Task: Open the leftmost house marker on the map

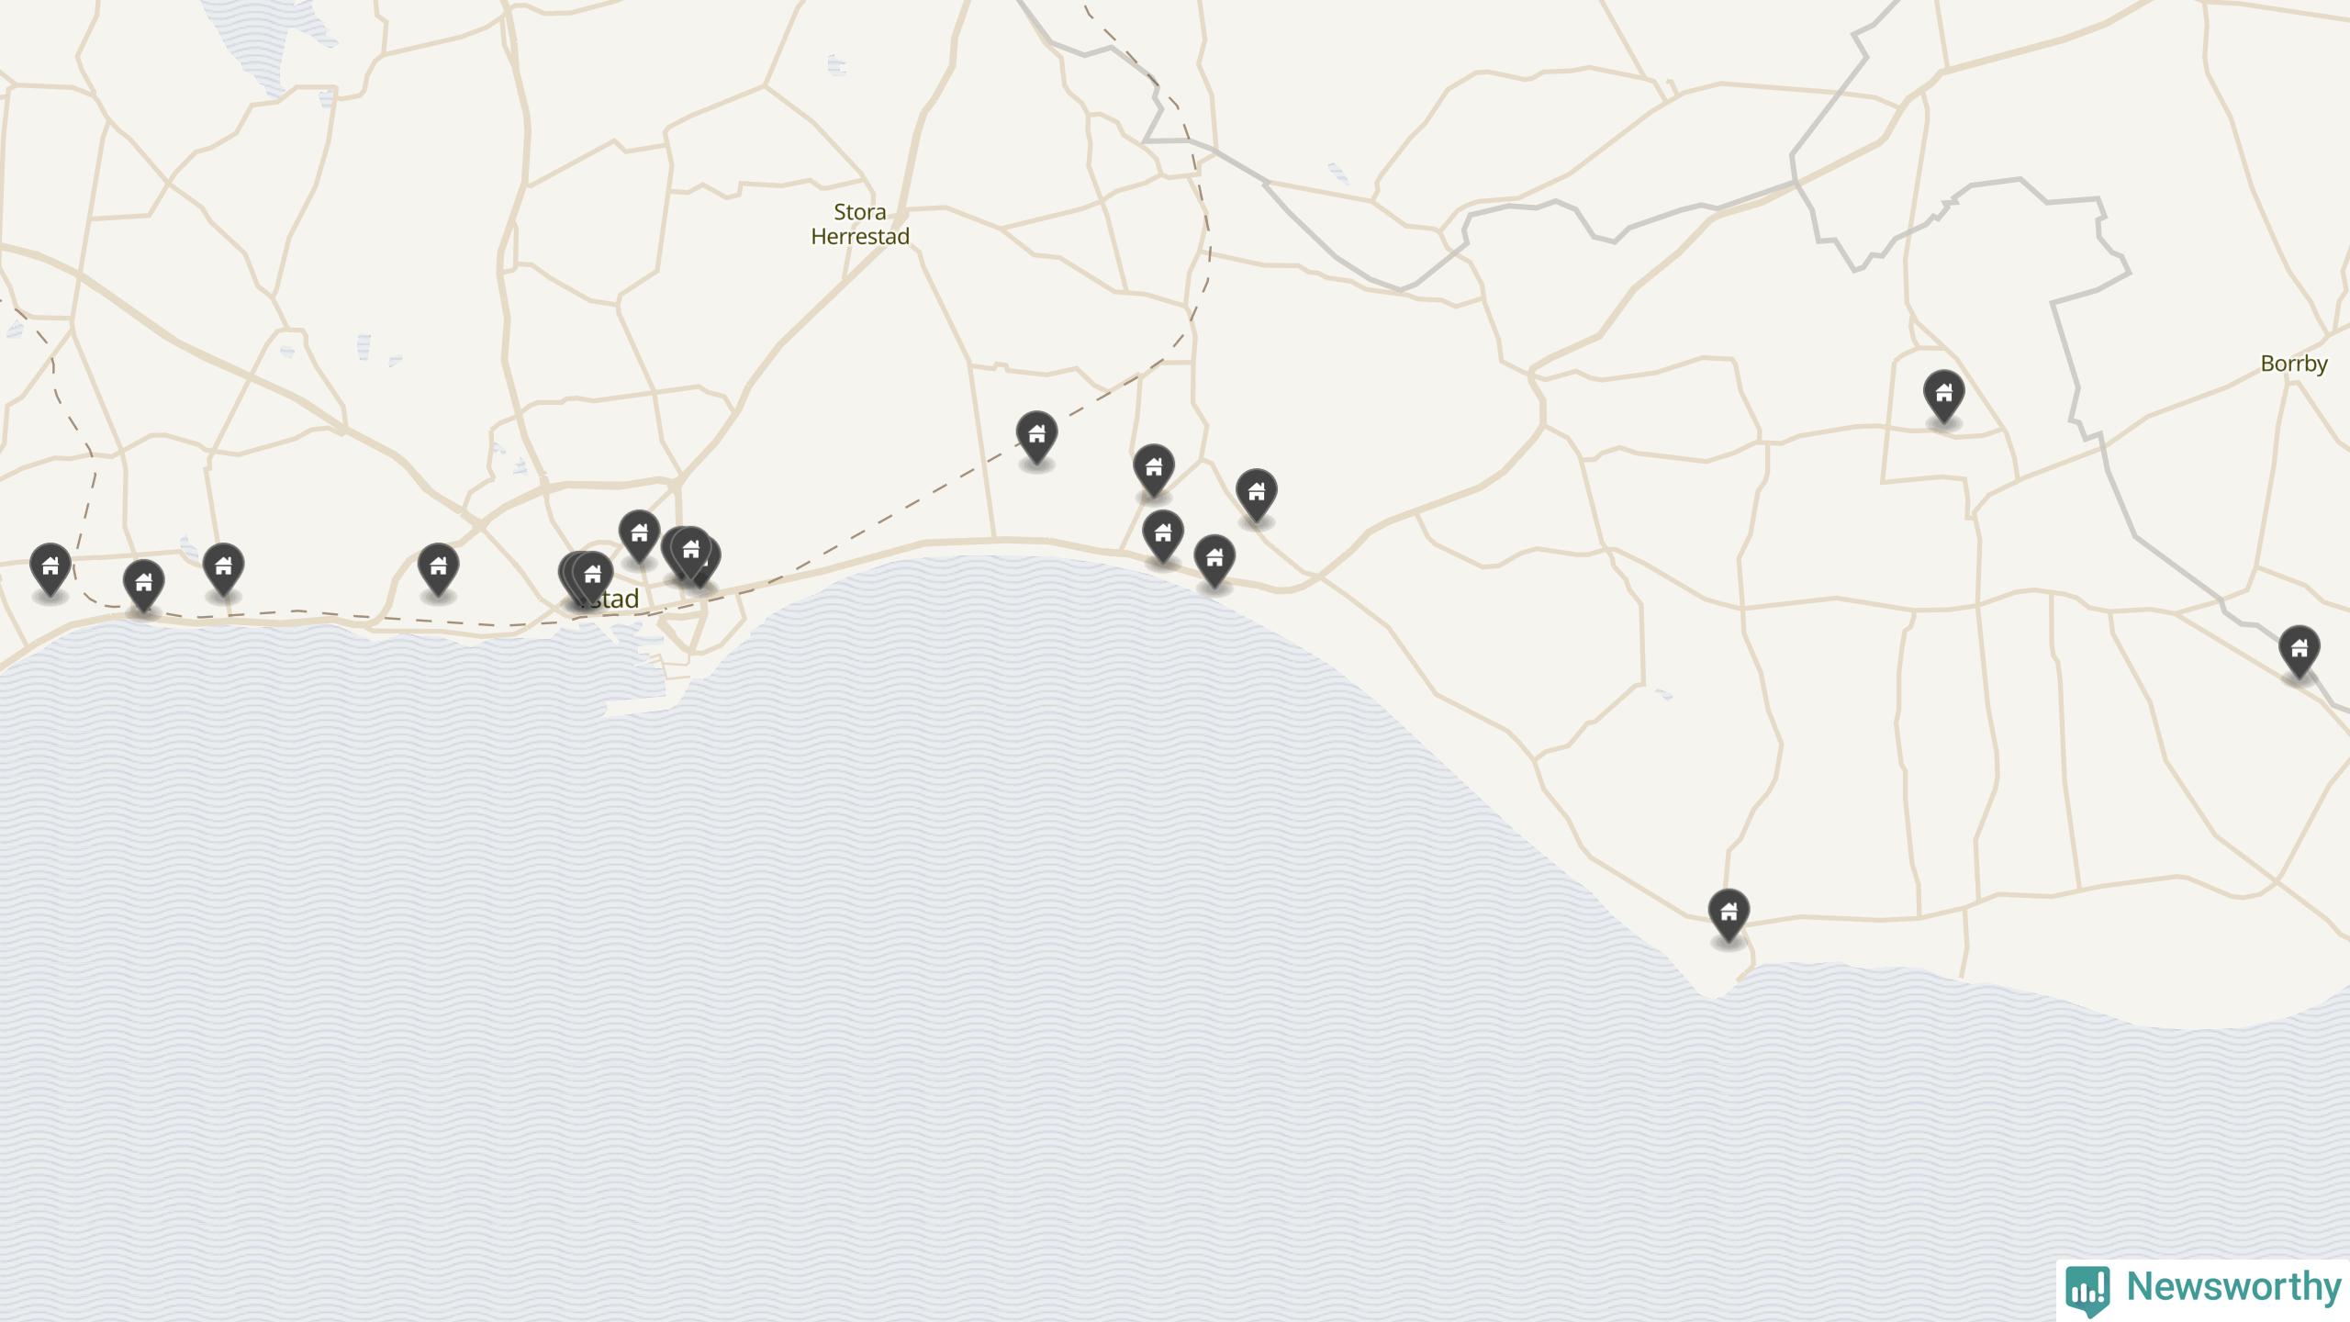Action: coord(50,569)
